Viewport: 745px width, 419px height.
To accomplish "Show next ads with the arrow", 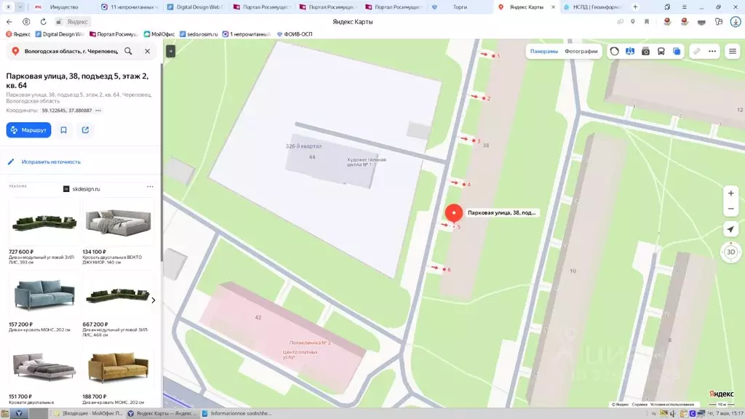I will point(153,300).
